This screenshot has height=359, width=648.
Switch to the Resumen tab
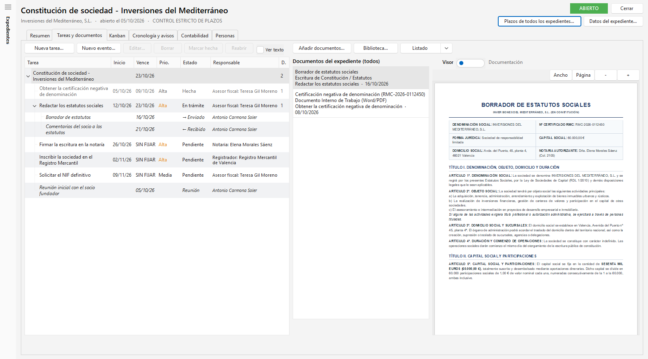[40, 36]
